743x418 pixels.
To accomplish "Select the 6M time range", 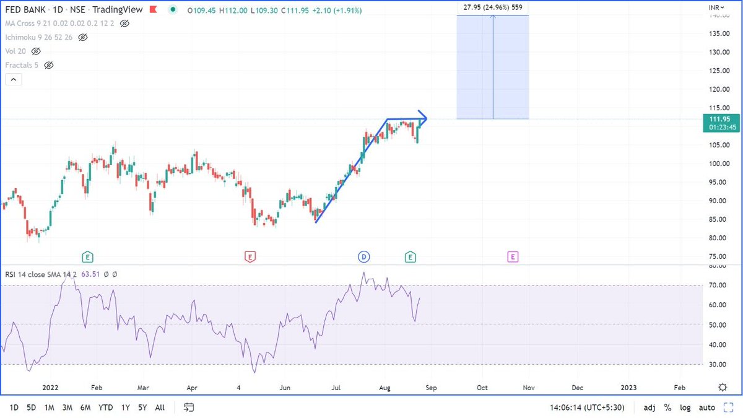I will click(x=87, y=407).
